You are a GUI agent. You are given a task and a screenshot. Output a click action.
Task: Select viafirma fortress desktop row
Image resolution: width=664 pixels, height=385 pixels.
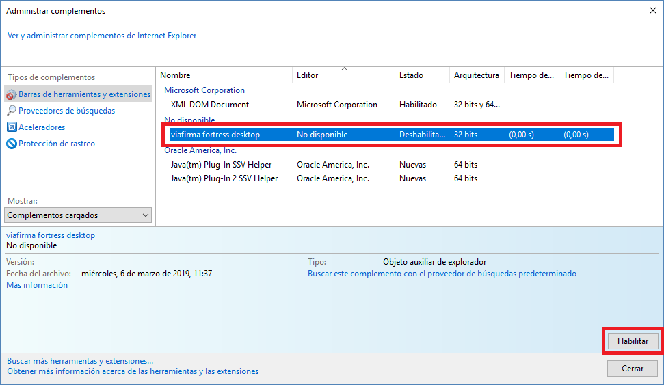(x=392, y=135)
